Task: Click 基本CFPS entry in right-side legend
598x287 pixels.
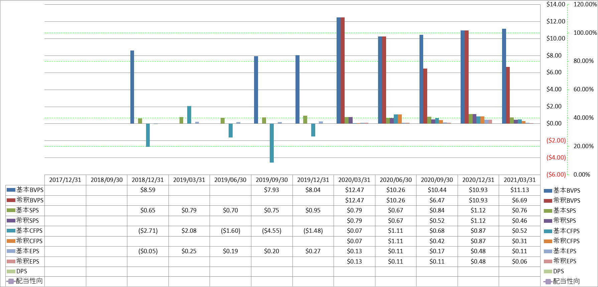Action: (562, 231)
